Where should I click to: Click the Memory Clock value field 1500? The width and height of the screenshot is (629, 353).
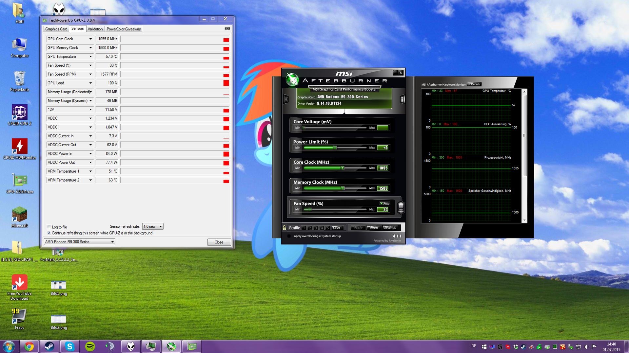click(383, 188)
